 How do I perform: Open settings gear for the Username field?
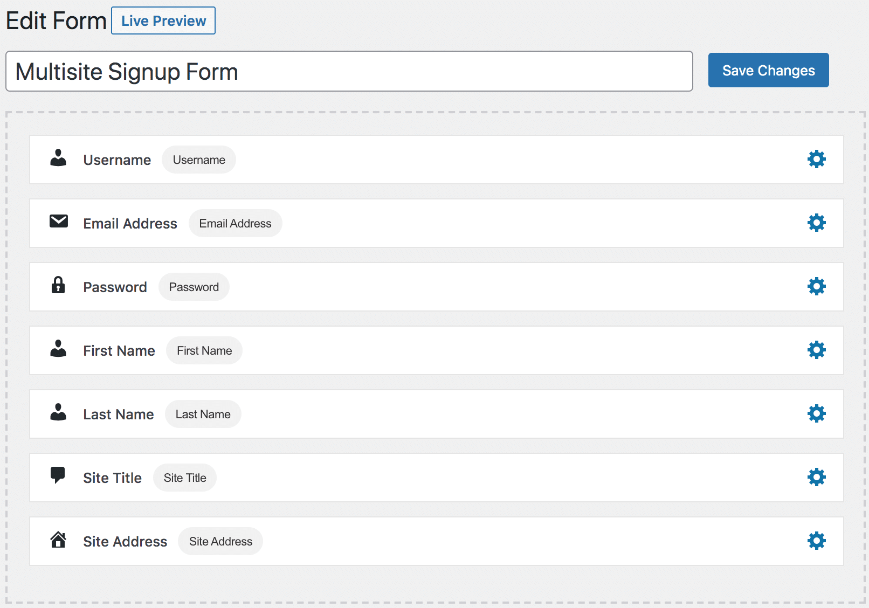(816, 159)
